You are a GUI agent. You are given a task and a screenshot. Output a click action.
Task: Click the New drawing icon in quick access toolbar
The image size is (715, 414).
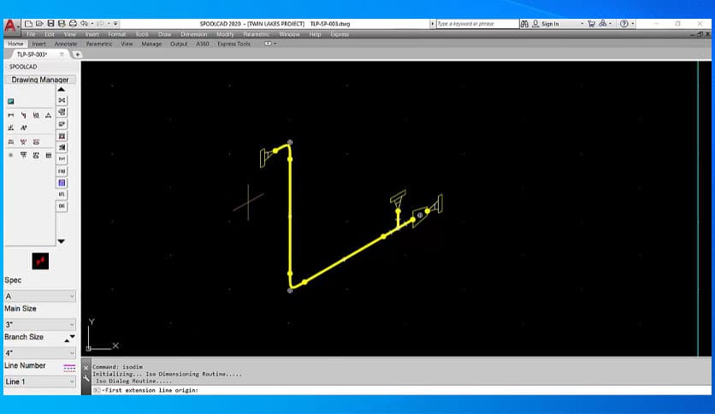coord(28,24)
